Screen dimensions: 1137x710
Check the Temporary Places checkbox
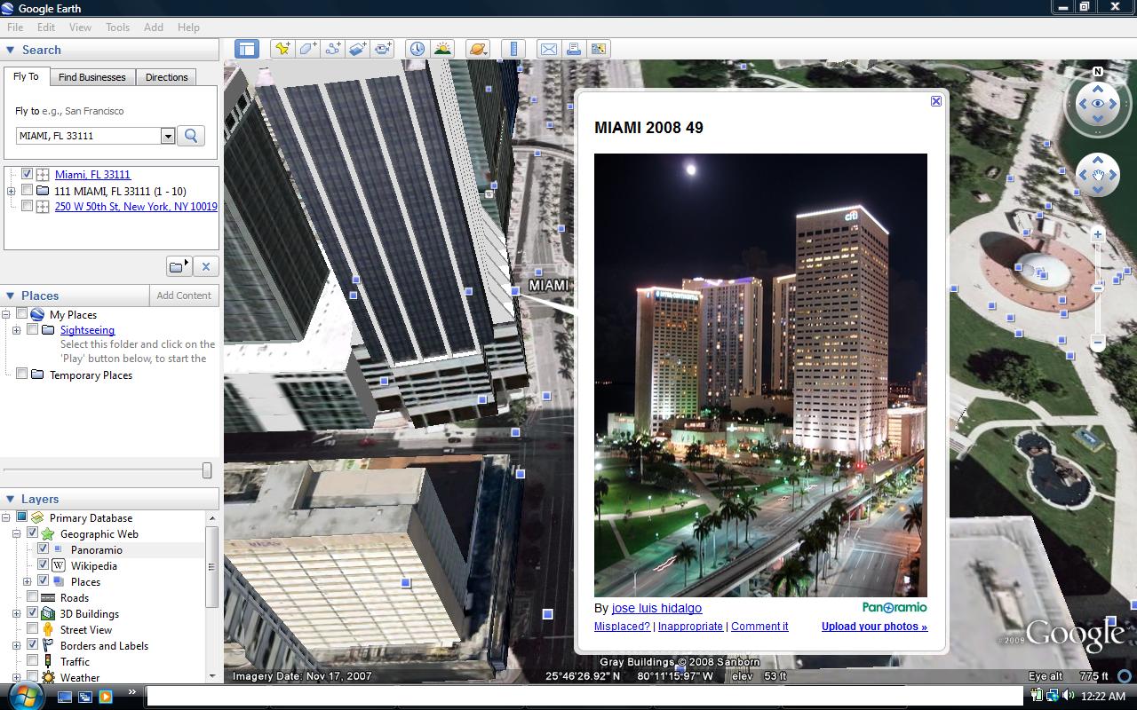(x=21, y=375)
